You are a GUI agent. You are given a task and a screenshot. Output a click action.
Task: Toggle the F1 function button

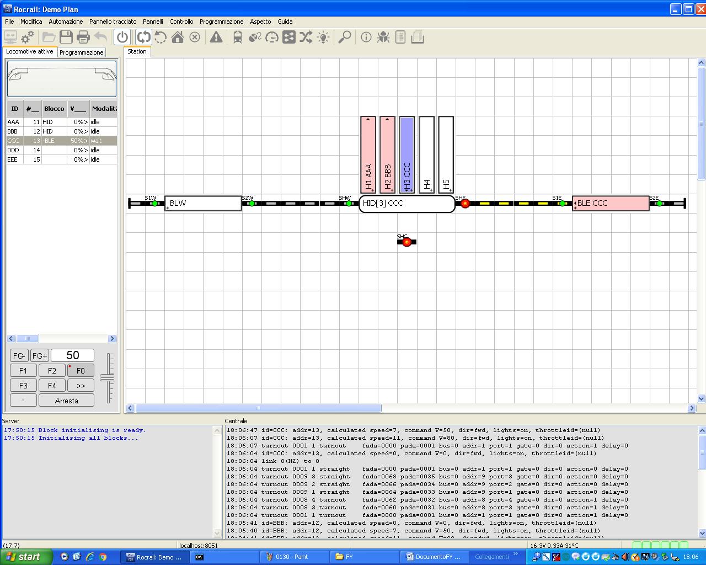(x=23, y=371)
